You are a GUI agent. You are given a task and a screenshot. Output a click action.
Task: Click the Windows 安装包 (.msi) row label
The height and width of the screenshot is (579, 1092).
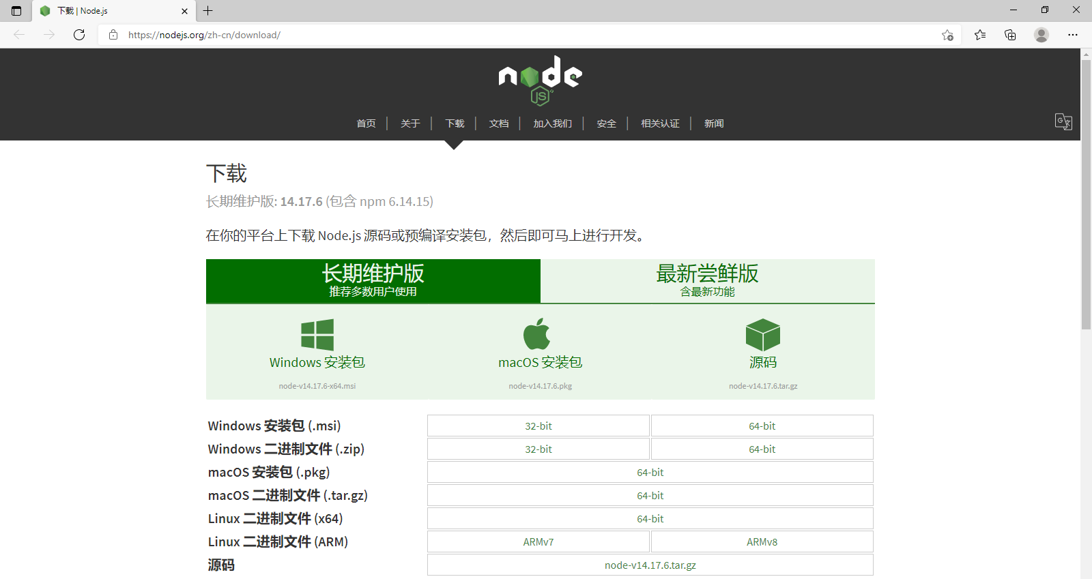pos(274,426)
